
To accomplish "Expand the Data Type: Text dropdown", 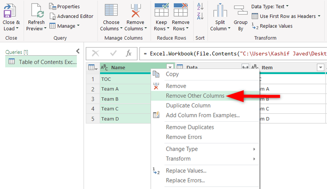I will tap(270, 6).
